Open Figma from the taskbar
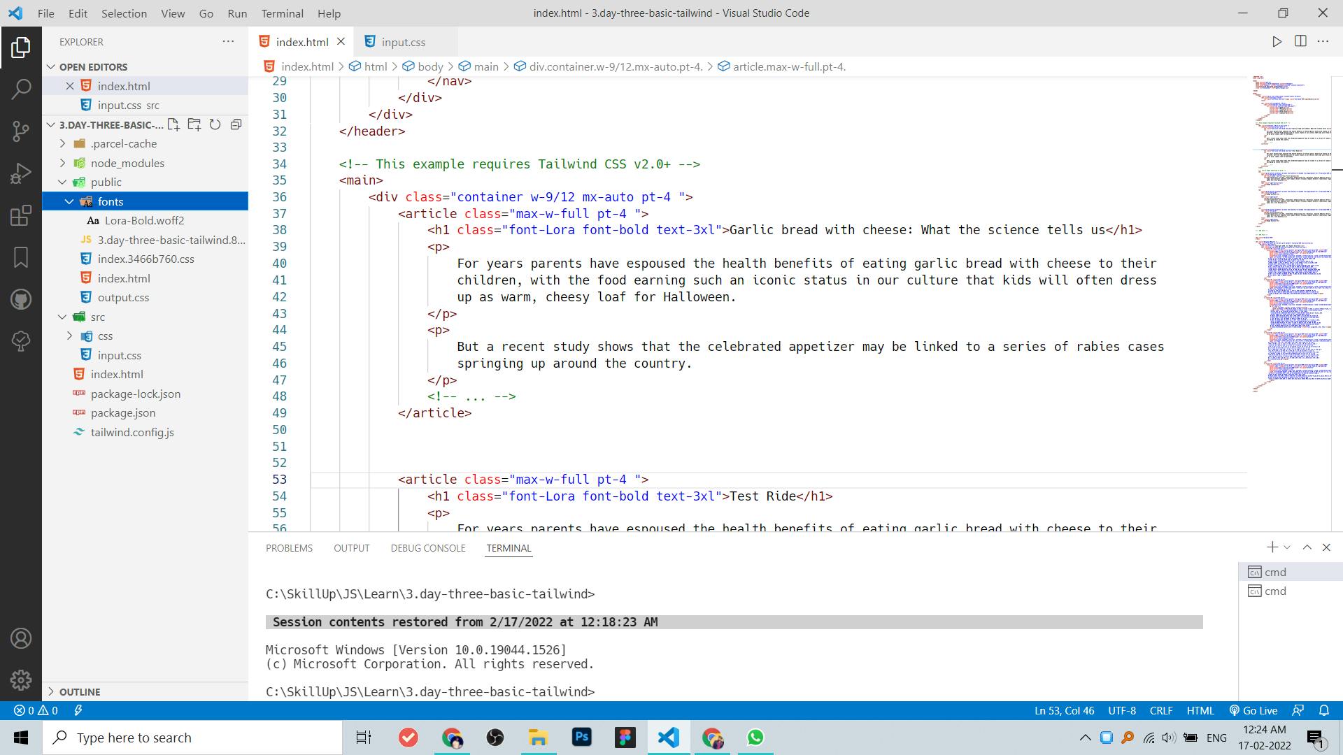The height and width of the screenshot is (755, 1343). (x=625, y=738)
